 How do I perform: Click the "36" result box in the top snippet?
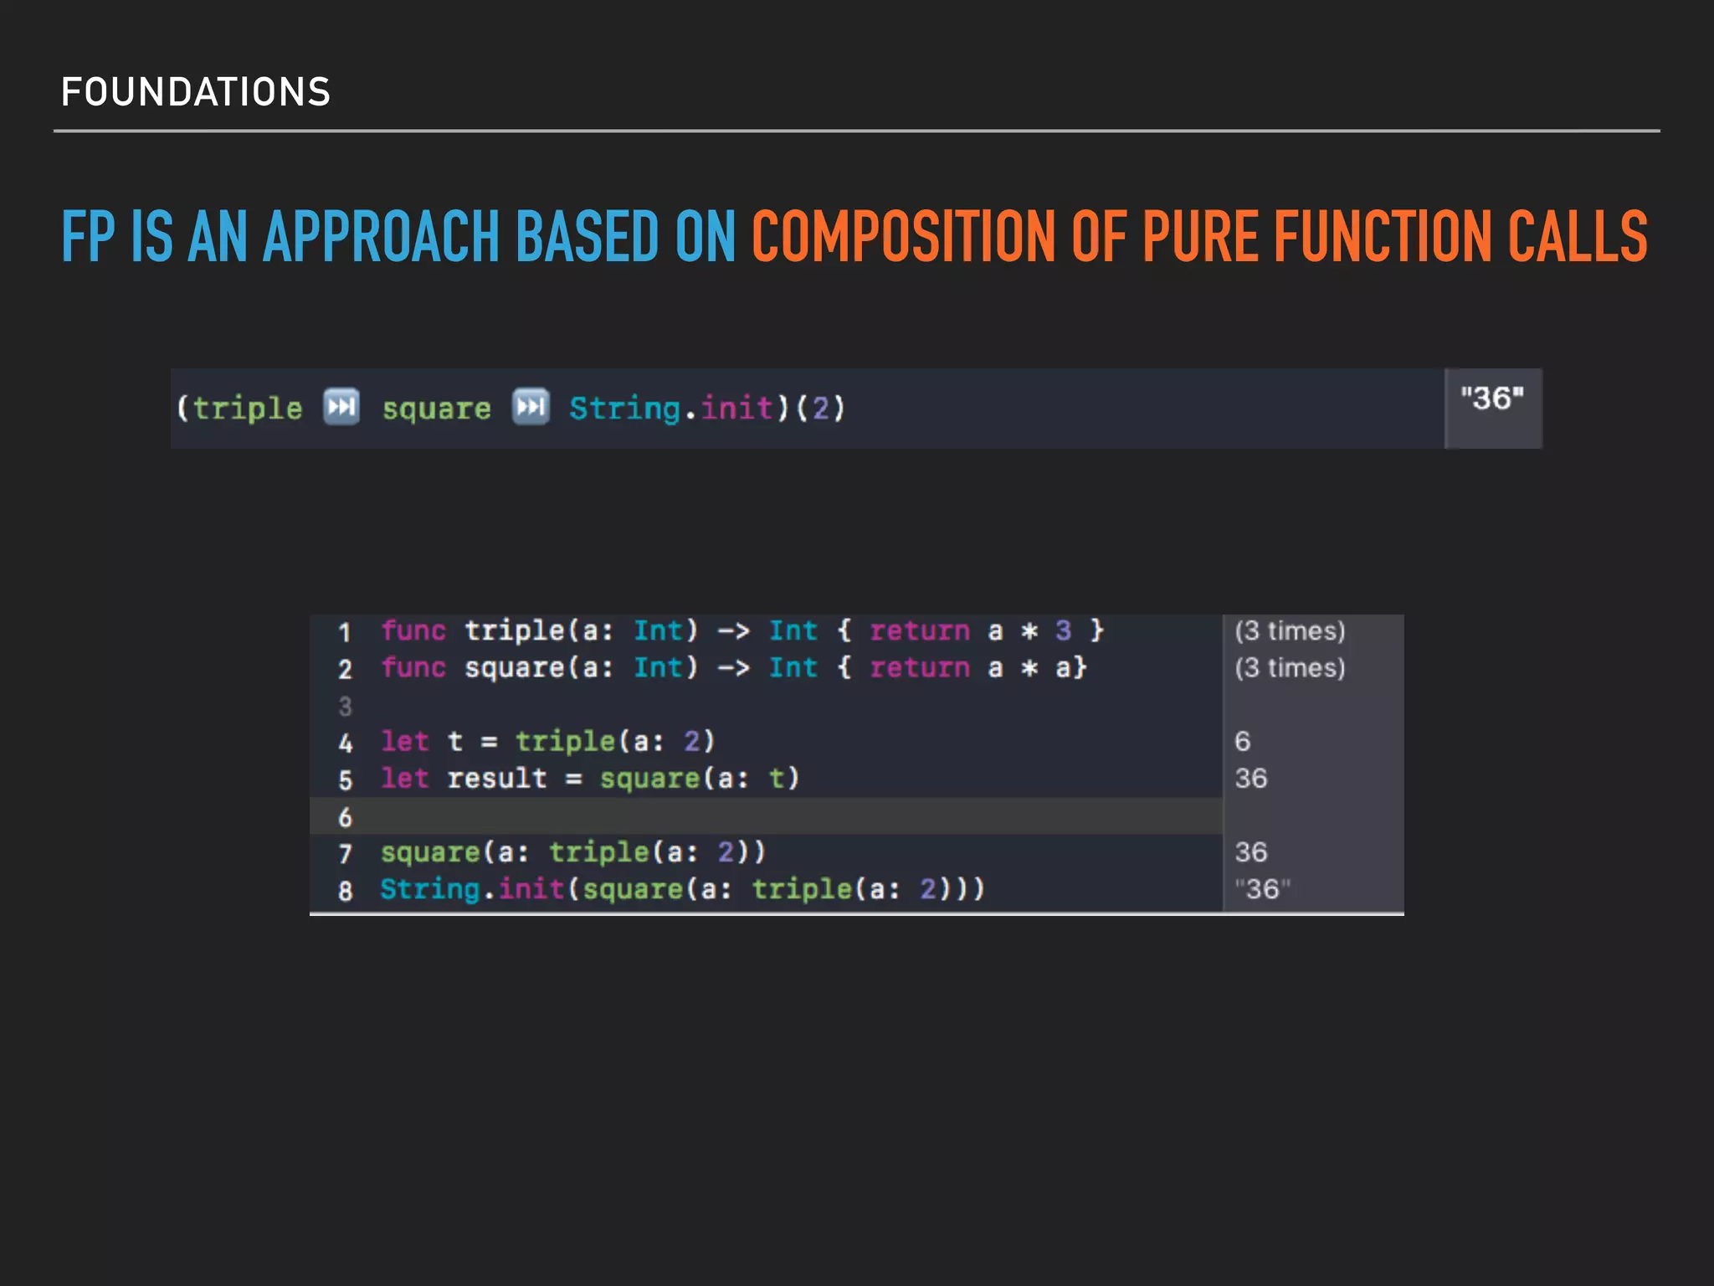(x=1492, y=399)
